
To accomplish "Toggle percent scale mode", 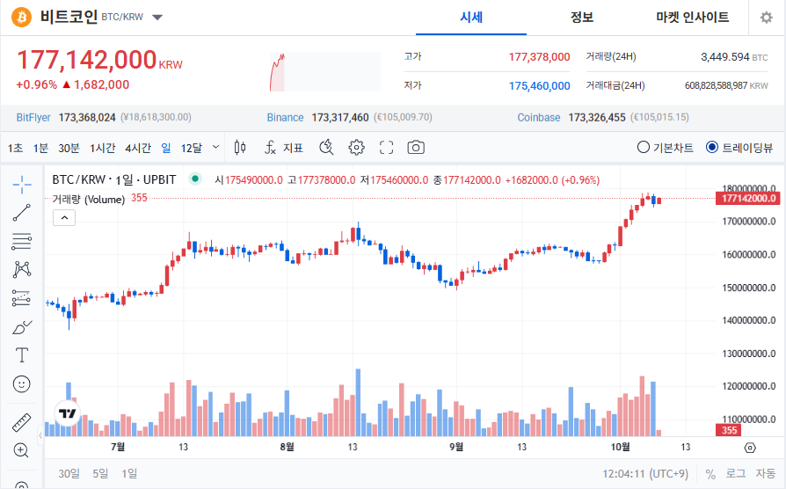I will 710,474.
